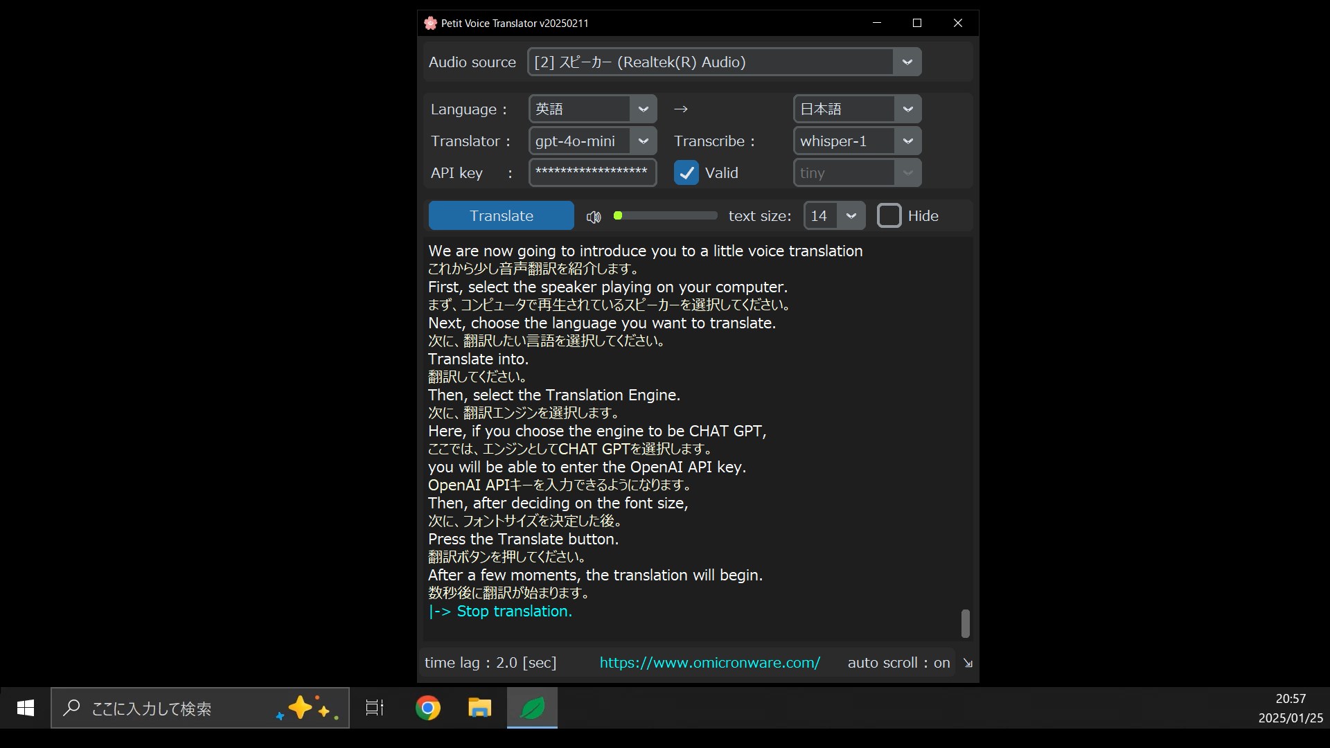
Task: Open the source language dropdown showing 英語
Action: (643, 109)
